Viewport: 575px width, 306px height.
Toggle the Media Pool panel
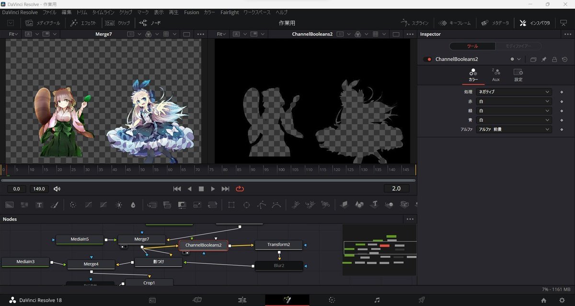pos(43,23)
